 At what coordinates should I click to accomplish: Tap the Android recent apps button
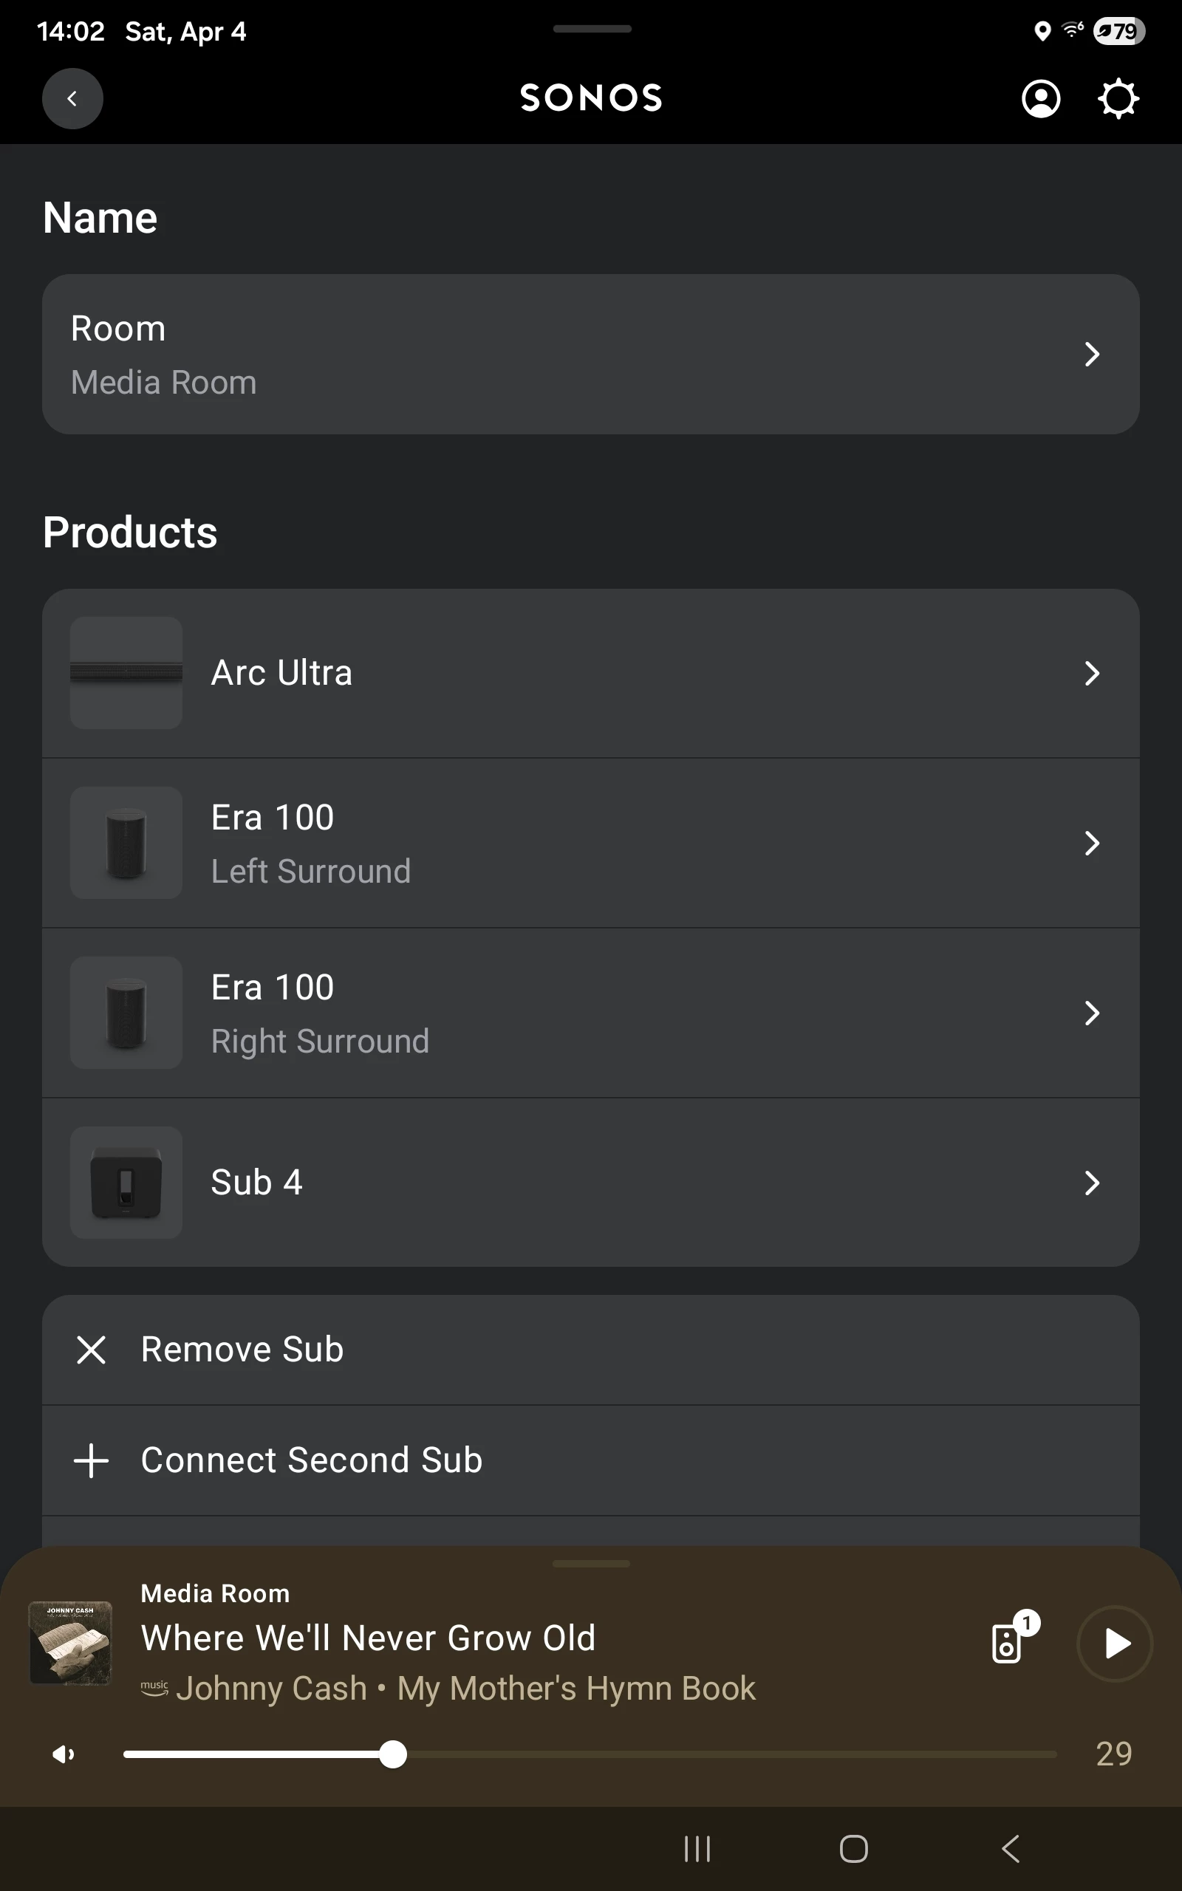point(697,1849)
